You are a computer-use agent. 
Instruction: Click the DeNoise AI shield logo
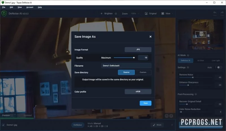(4, 13)
